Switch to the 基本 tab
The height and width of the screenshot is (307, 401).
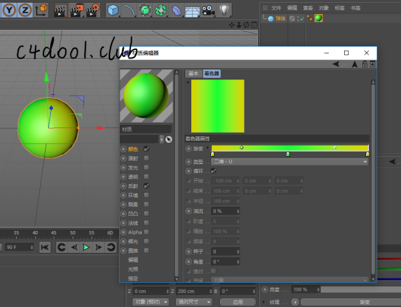(x=193, y=73)
